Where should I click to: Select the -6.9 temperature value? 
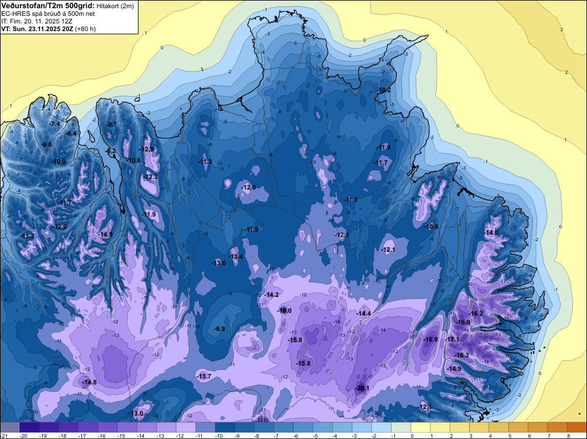[x=220, y=329]
